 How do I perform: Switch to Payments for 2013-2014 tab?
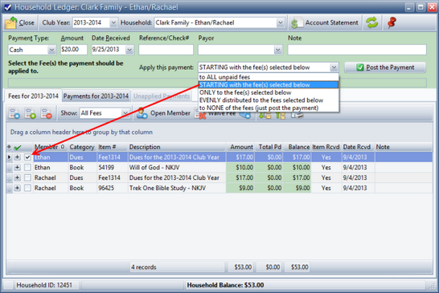96,96
